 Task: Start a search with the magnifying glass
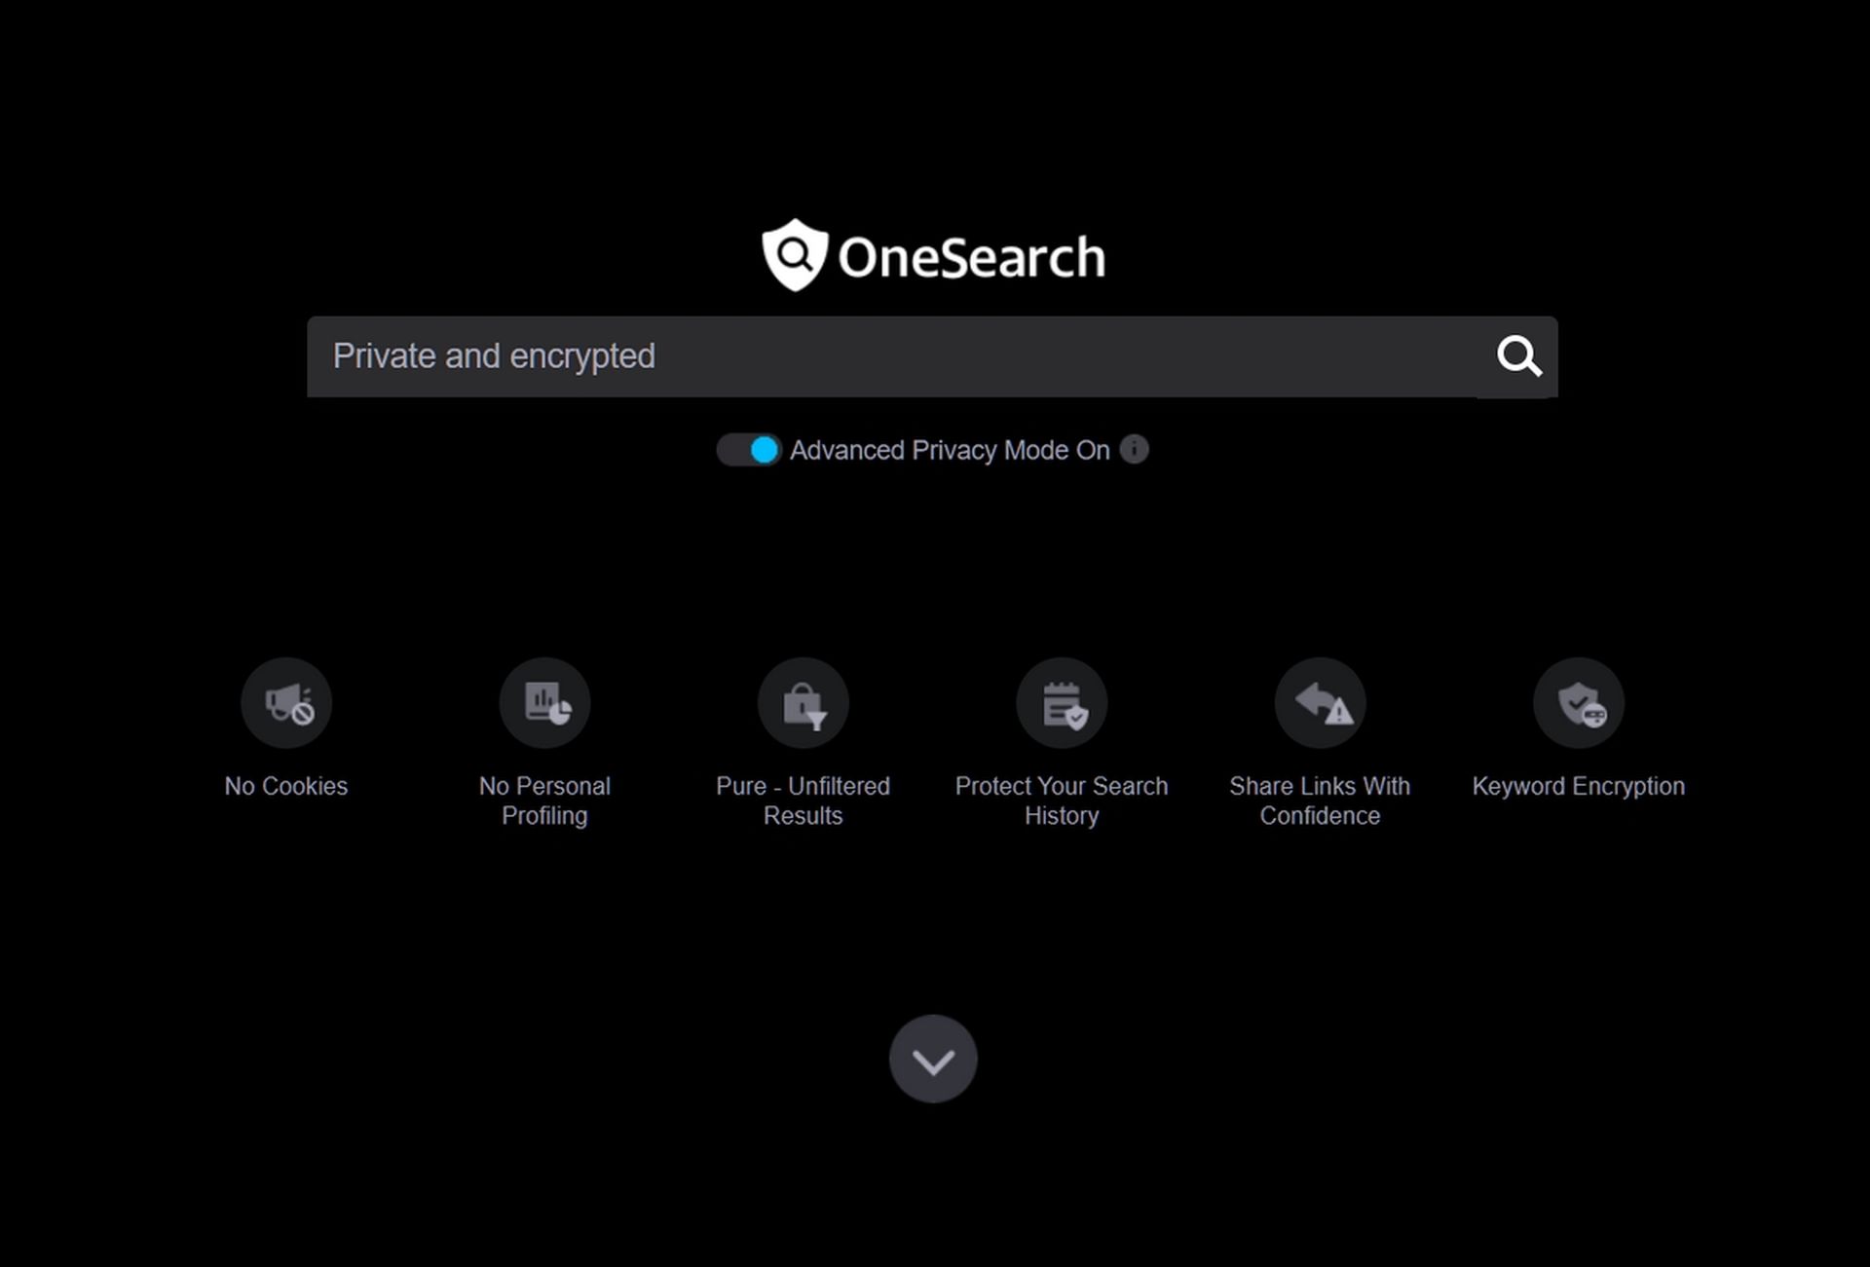(1518, 356)
